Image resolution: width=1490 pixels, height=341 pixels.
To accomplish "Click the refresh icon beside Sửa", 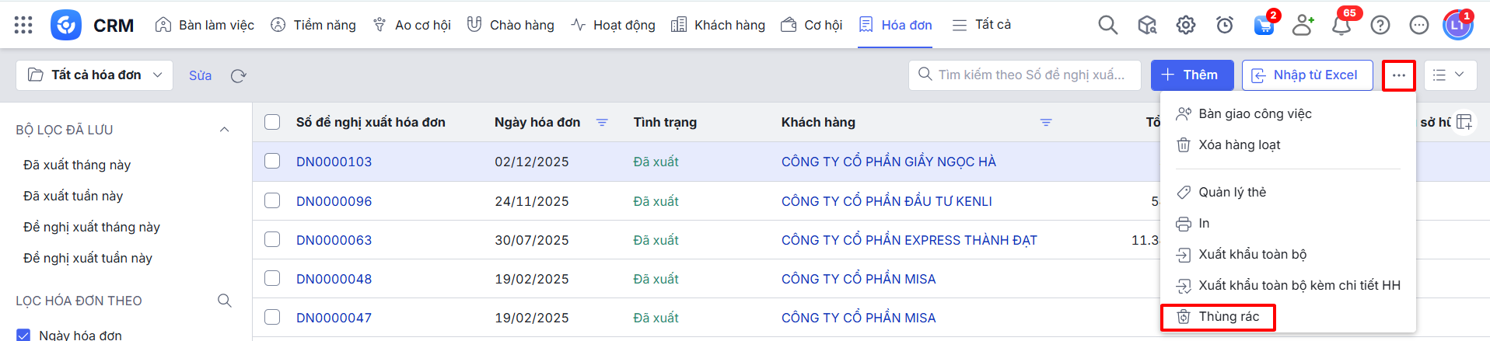I will click(x=239, y=75).
